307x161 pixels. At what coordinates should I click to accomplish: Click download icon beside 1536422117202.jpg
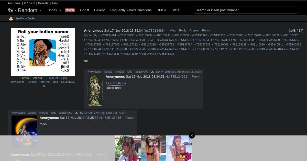[x=76, y=113]
